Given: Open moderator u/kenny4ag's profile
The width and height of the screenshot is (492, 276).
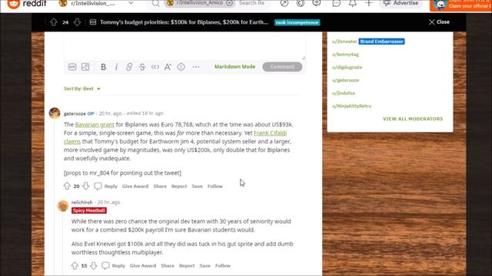Looking at the screenshot, I should 345,54.
